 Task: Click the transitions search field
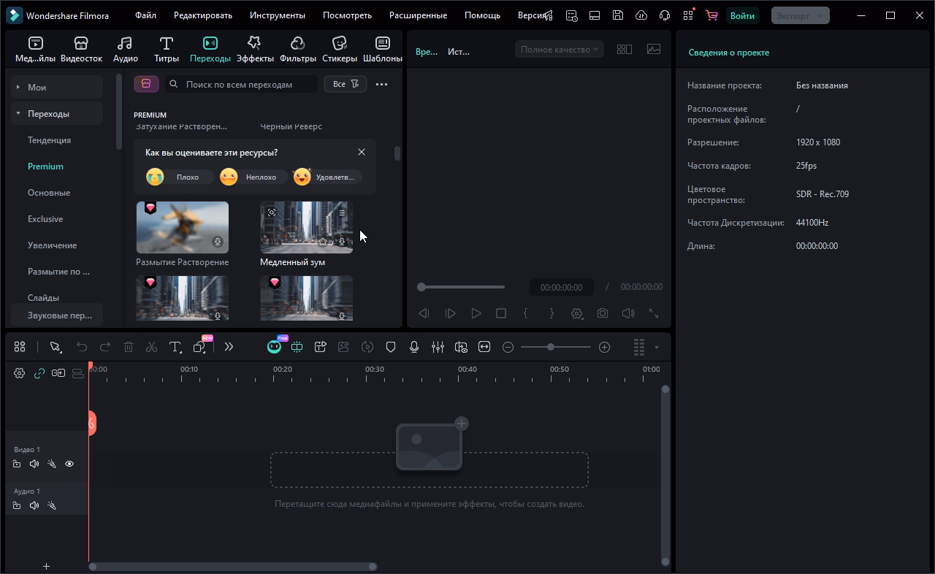241,84
